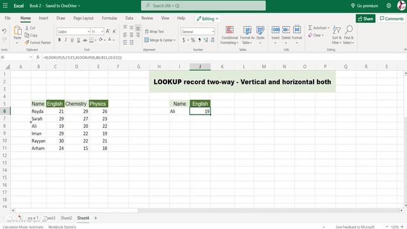Click the decrease indent icon

click(125, 43)
